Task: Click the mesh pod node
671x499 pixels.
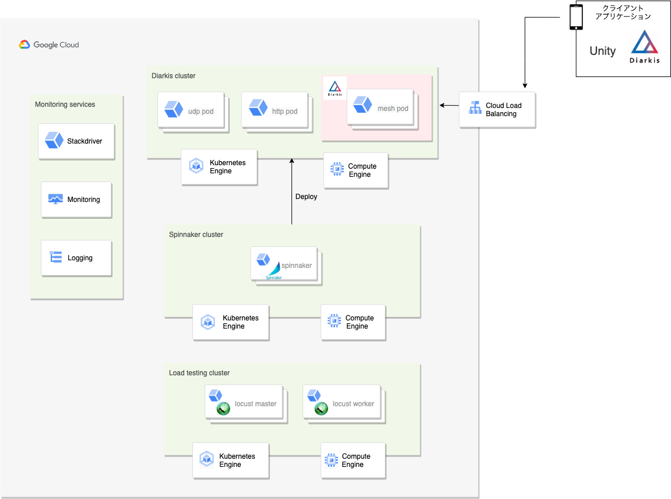Action: [381, 107]
